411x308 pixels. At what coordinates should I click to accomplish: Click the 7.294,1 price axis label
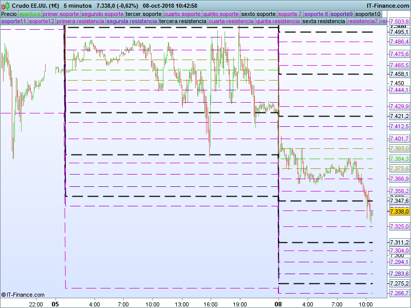[x=399, y=262]
